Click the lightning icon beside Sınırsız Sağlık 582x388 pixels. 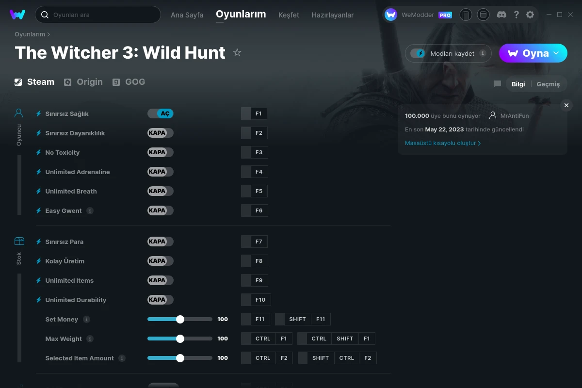coord(38,113)
